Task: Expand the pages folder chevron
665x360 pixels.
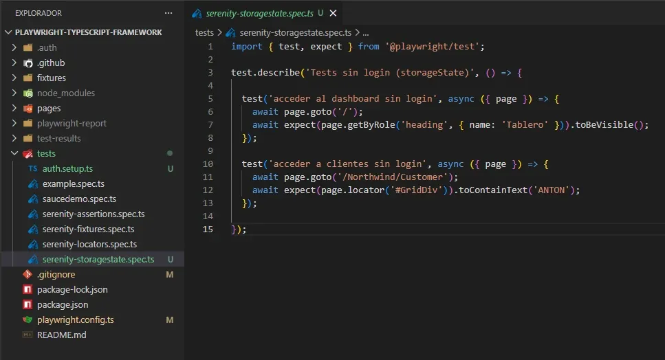Action: (x=14, y=108)
